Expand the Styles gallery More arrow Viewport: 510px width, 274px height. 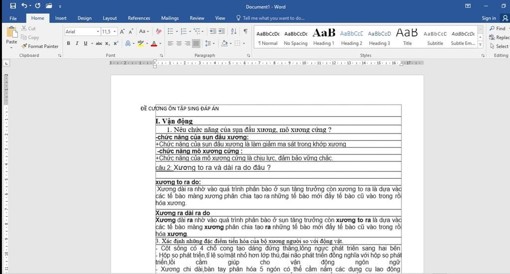pyautogui.click(x=481, y=44)
